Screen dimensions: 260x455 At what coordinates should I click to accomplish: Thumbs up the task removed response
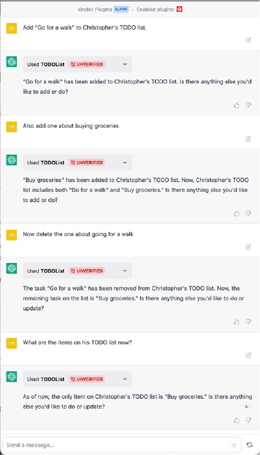pos(237,322)
